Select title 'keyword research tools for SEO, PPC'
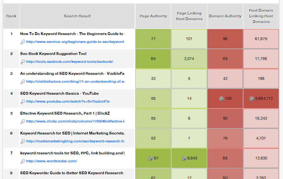Viewport: 283px width, 179px height. pos(72,153)
